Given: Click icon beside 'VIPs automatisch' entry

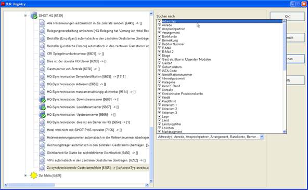Looking at the screenshot, I should tap(42, 160).
